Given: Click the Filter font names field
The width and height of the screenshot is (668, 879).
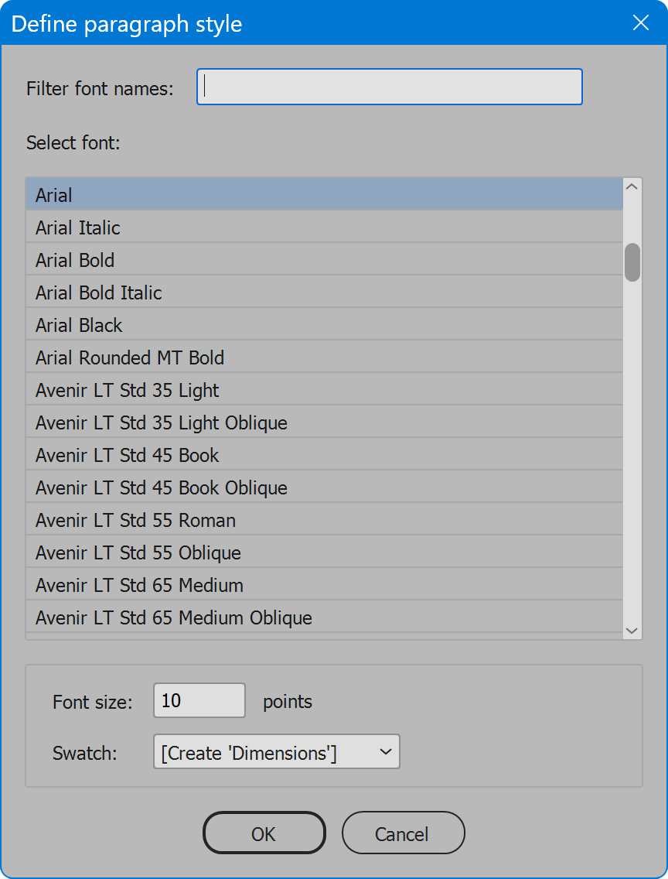Looking at the screenshot, I should tap(389, 87).
